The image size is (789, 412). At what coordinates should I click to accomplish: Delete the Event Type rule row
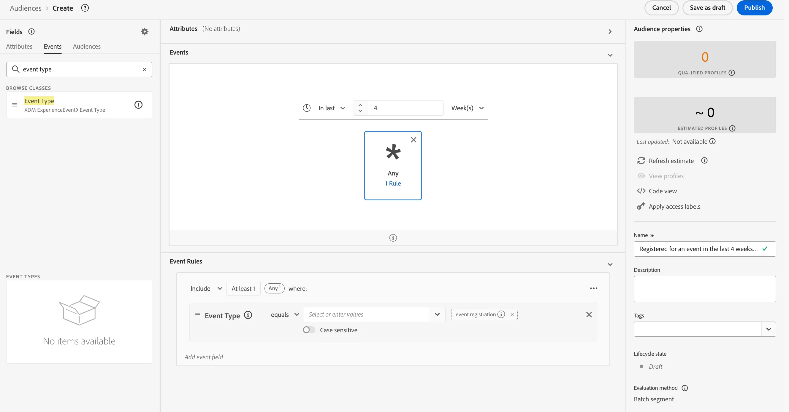[x=589, y=315]
